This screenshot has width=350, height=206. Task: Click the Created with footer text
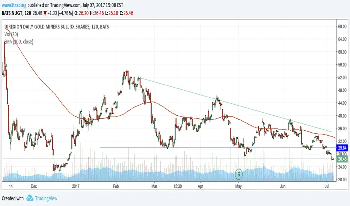click(x=12, y=198)
